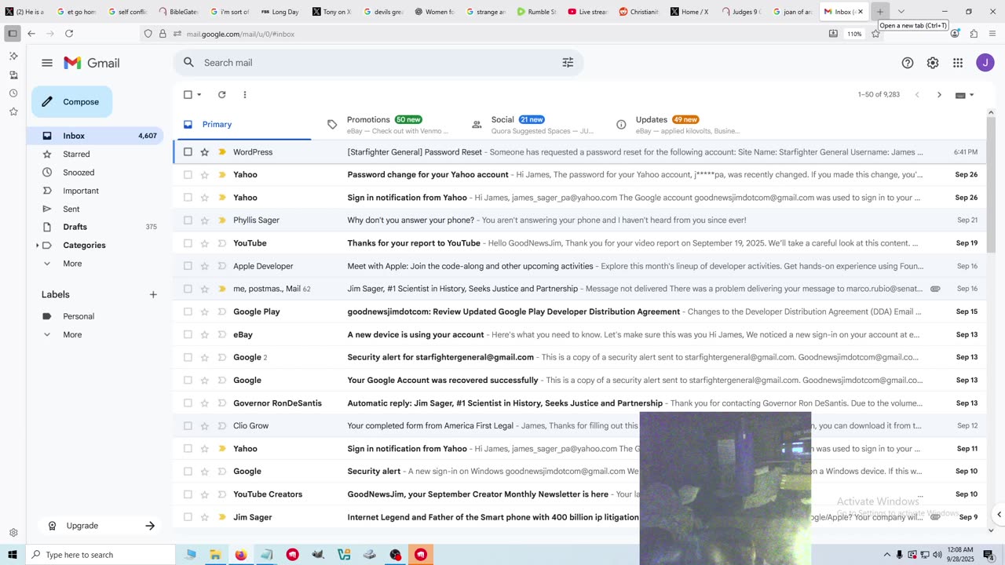Click the Search mail field
Viewport: 1005px width, 565px height.
point(377,63)
